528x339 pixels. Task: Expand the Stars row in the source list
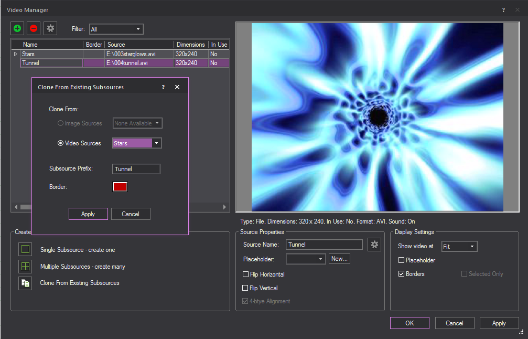[15, 54]
